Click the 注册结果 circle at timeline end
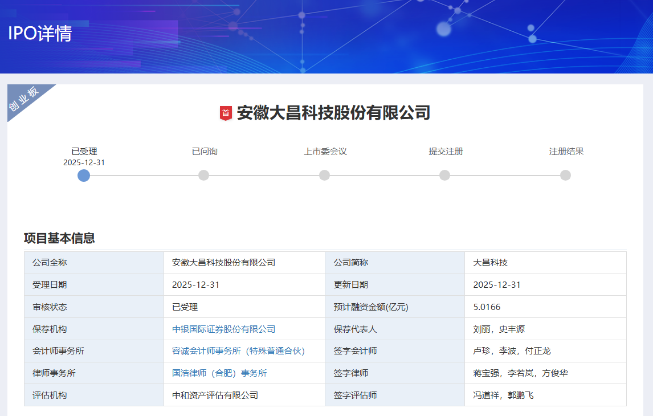Viewport: 653px width, 416px height. 565,175
